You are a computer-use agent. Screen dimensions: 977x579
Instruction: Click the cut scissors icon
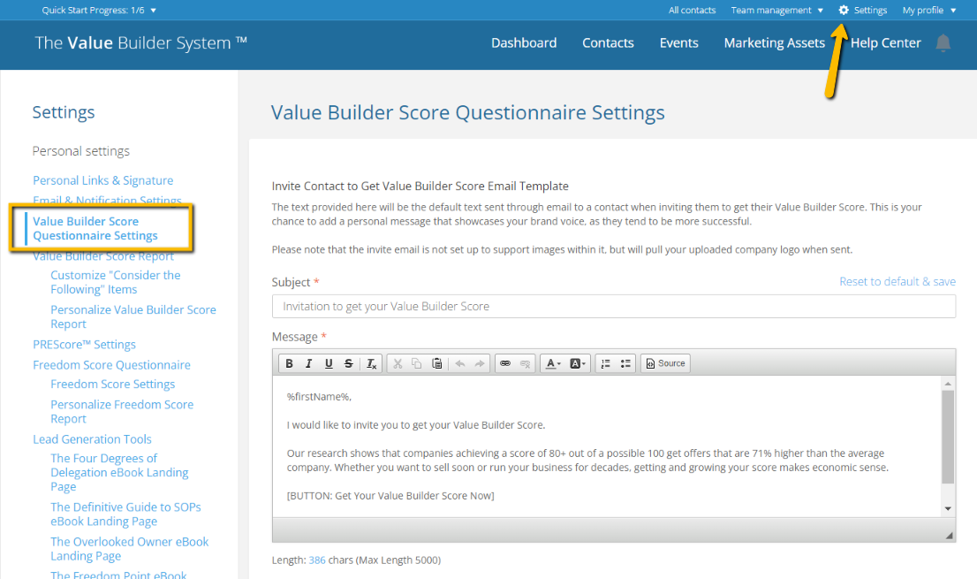click(398, 363)
